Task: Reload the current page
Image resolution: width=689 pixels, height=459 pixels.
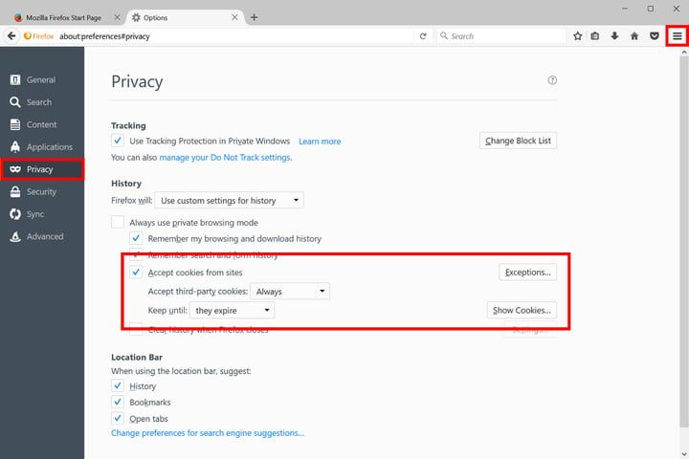Action: click(423, 36)
